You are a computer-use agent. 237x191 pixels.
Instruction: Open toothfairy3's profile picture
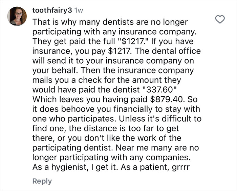click(x=17, y=16)
